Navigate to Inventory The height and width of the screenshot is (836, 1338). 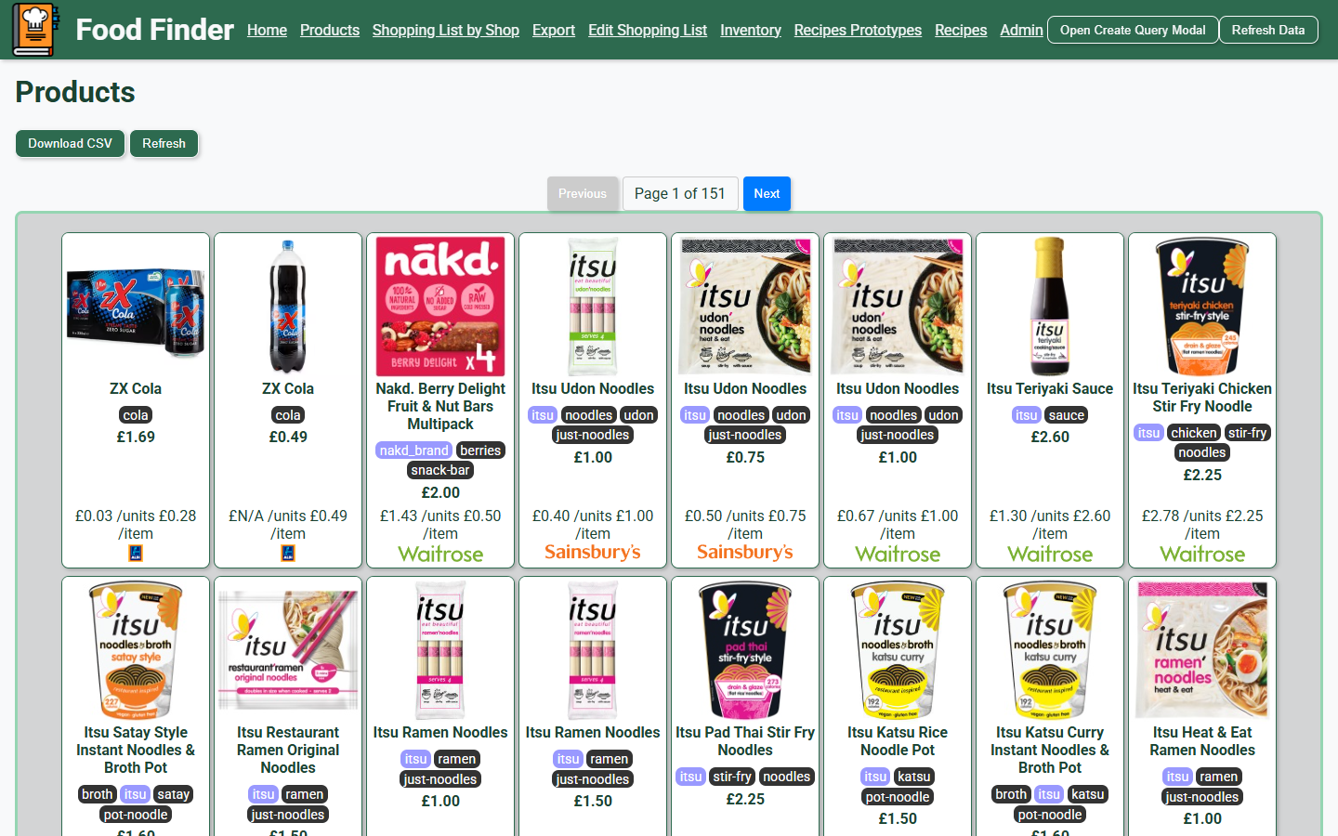[751, 30]
